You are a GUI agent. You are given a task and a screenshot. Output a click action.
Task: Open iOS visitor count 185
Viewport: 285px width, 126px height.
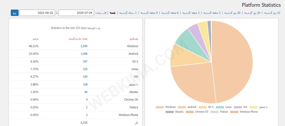click(x=85, y=77)
